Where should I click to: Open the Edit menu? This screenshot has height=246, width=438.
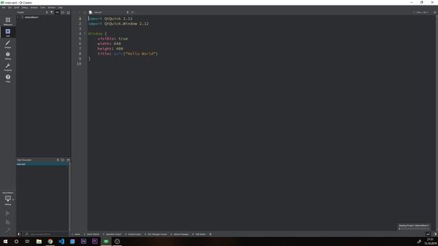[x=10, y=8]
